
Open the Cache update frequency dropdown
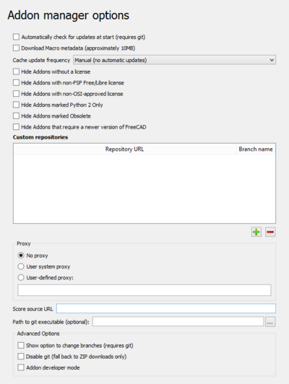pyautogui.click(x=175, y=60)
